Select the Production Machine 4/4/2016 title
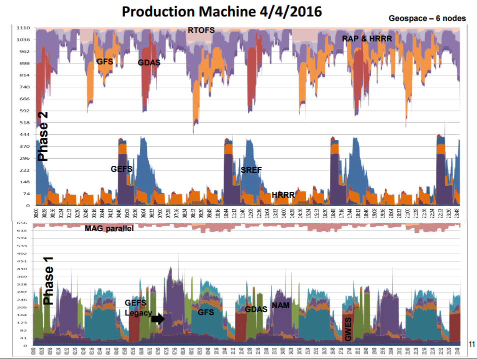 coord(223,10)
